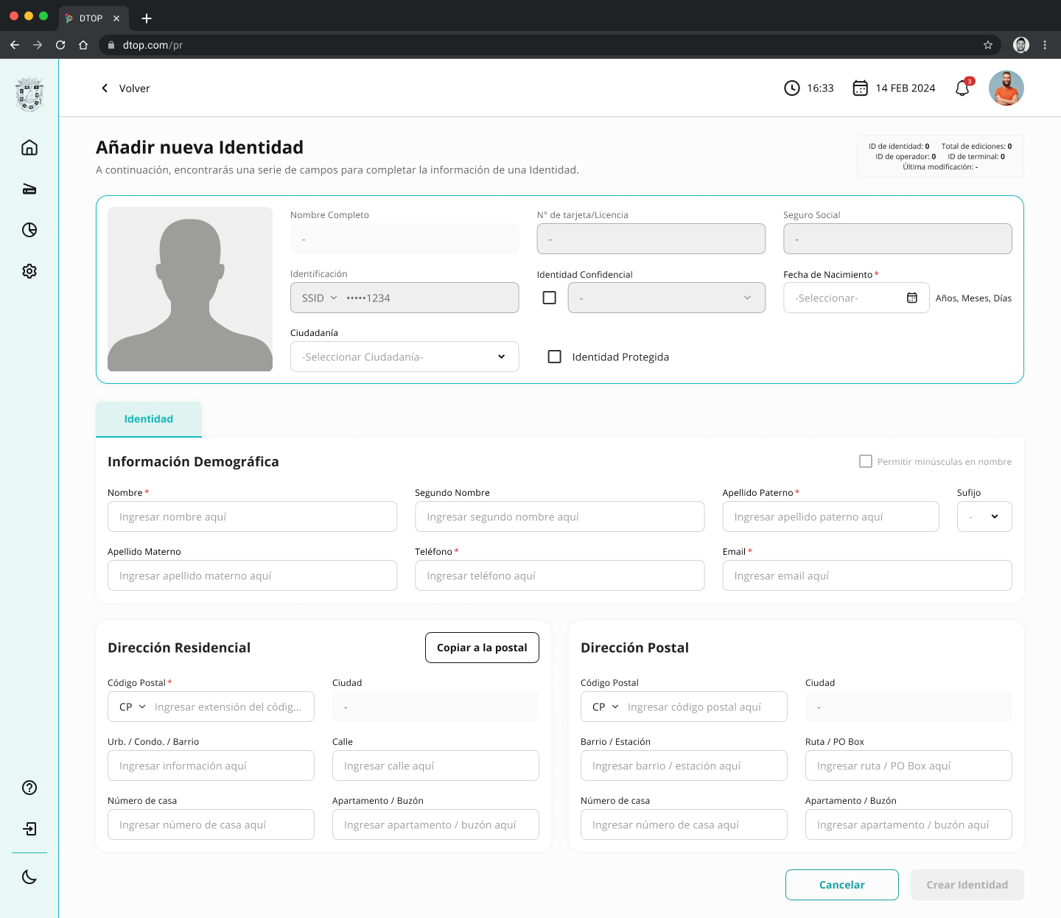Open the pie chart reports icon

(29, 230)
